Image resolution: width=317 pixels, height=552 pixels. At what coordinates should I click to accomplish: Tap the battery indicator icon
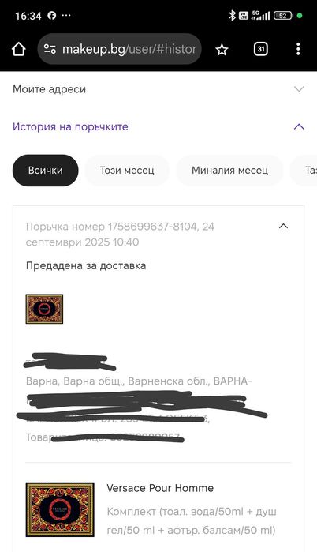[283, 16]
